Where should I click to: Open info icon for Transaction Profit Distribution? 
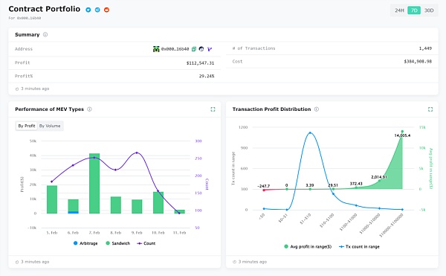tap(317, 109)
